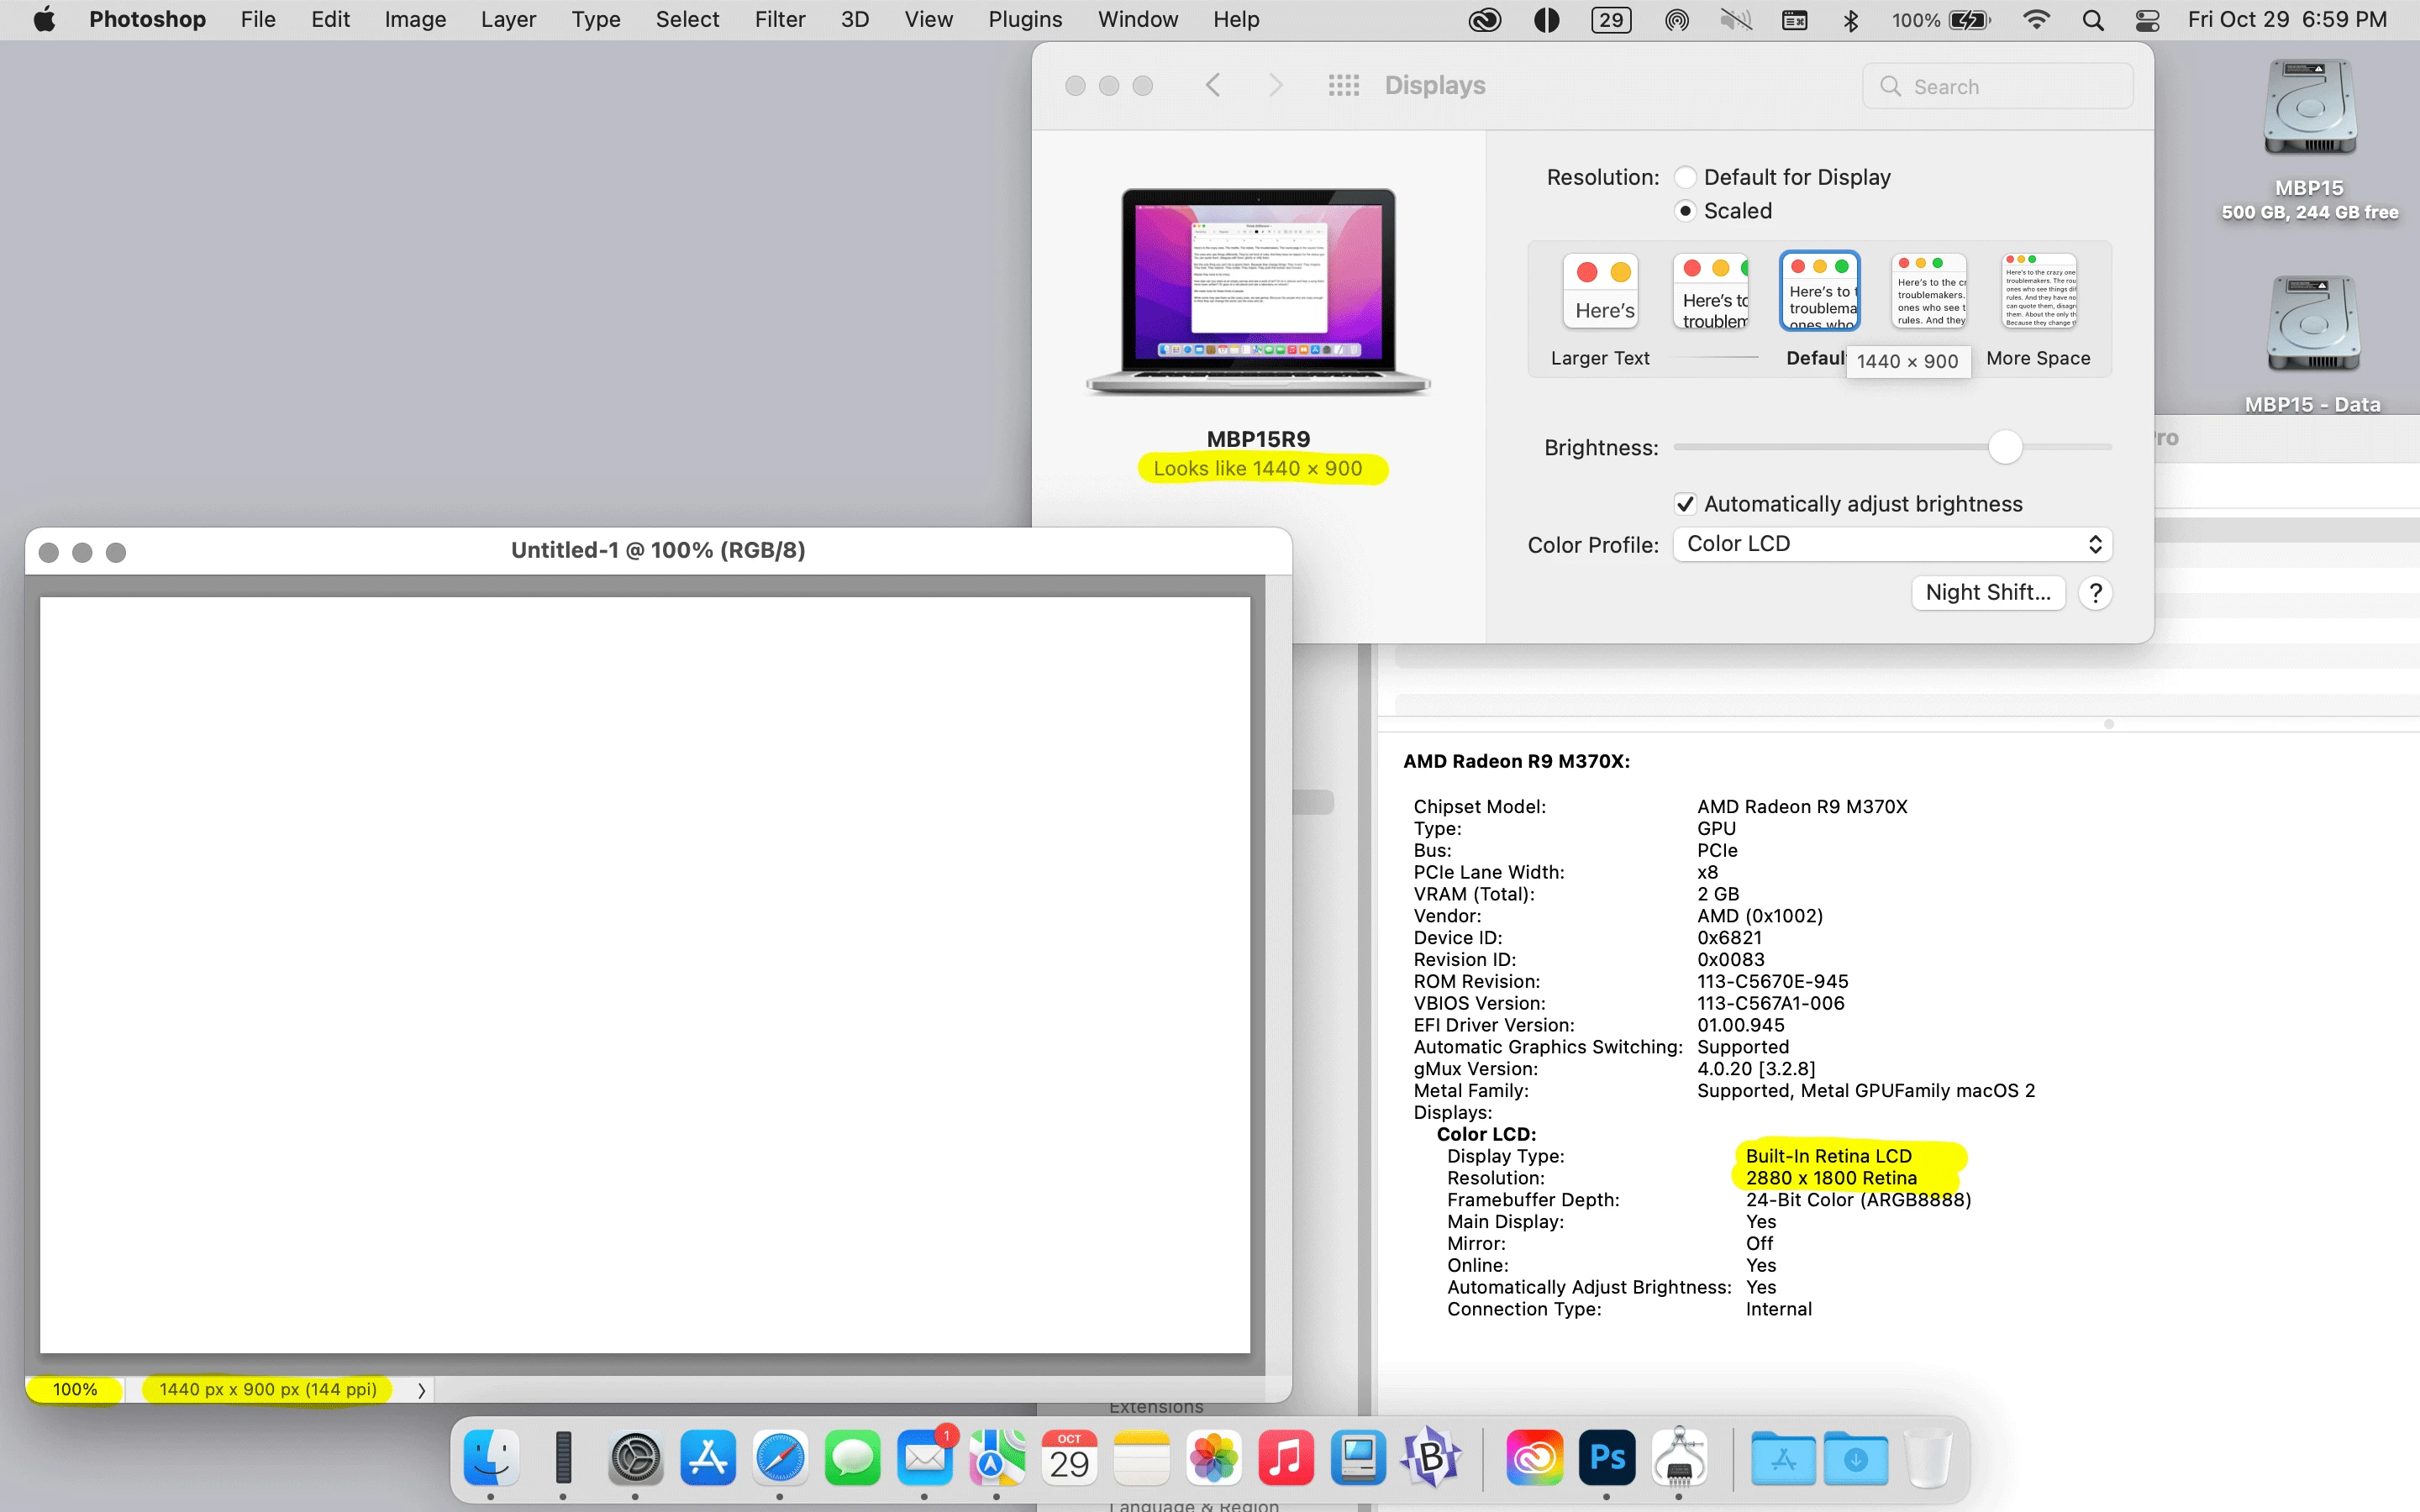Select the Scaled resolution option
This screenshot has width=2420, height=1512.
pos(1686,211)
